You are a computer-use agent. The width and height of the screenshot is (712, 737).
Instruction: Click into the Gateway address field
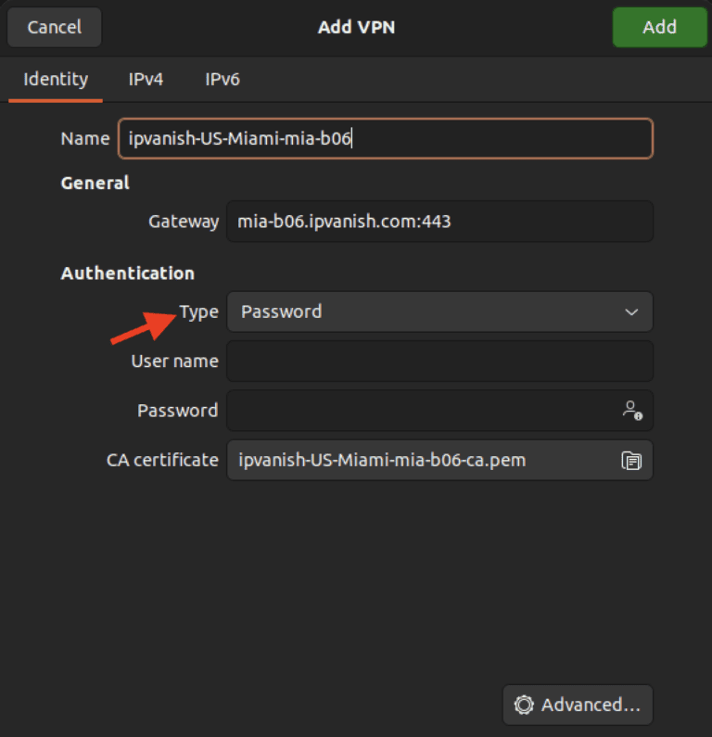coord(439,222)
